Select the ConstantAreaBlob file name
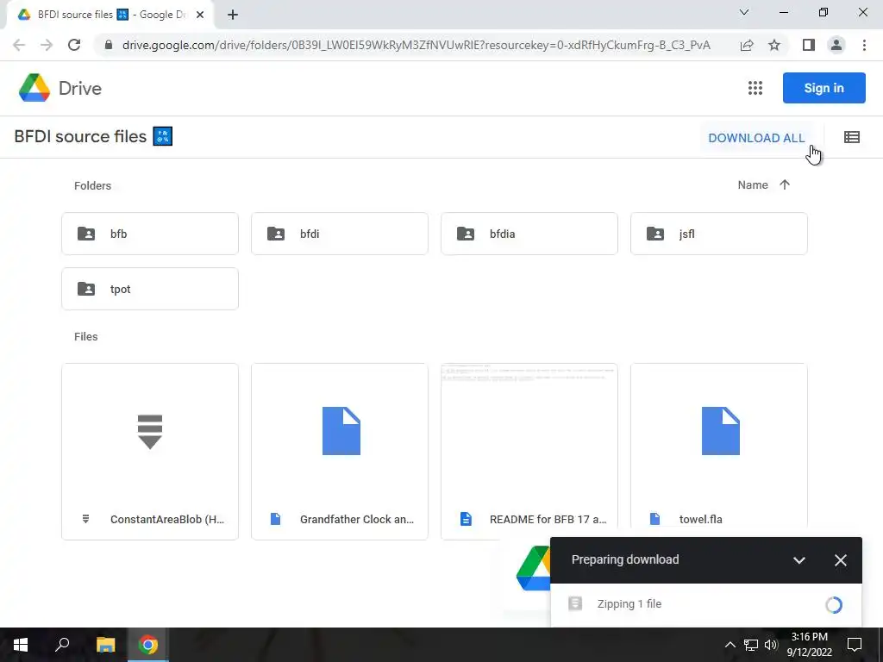The height and width of the screenshot is (662, 883). click(x=167, y=519)
